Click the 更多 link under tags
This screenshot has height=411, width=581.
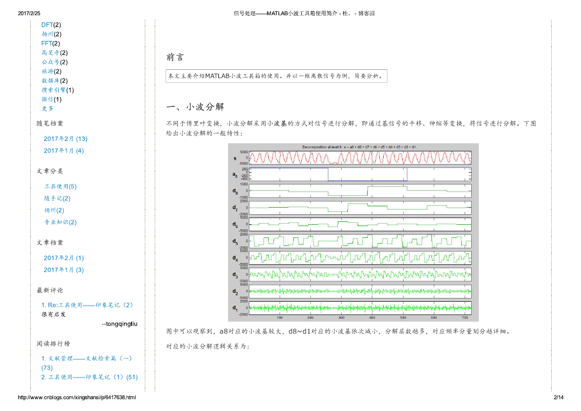(x=47, y=108)
